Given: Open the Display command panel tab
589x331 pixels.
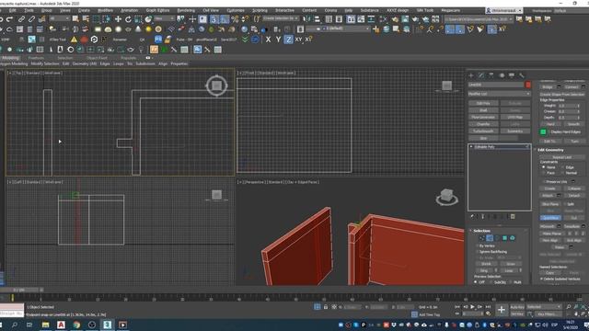Looking at the screenshot, I should pos(512,75).
